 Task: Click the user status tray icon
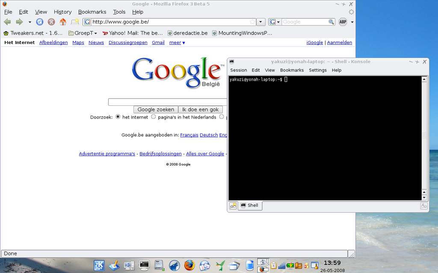click(306, 265)
